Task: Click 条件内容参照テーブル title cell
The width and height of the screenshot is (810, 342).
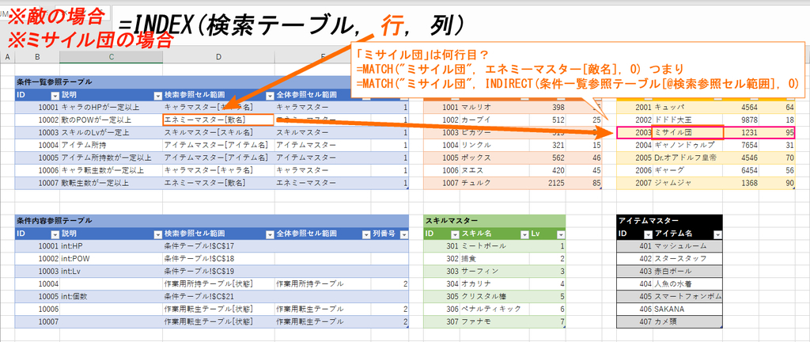Action: tap(55, 221)
